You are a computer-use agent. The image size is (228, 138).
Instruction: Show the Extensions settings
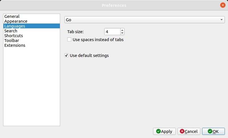coord(15,45)
